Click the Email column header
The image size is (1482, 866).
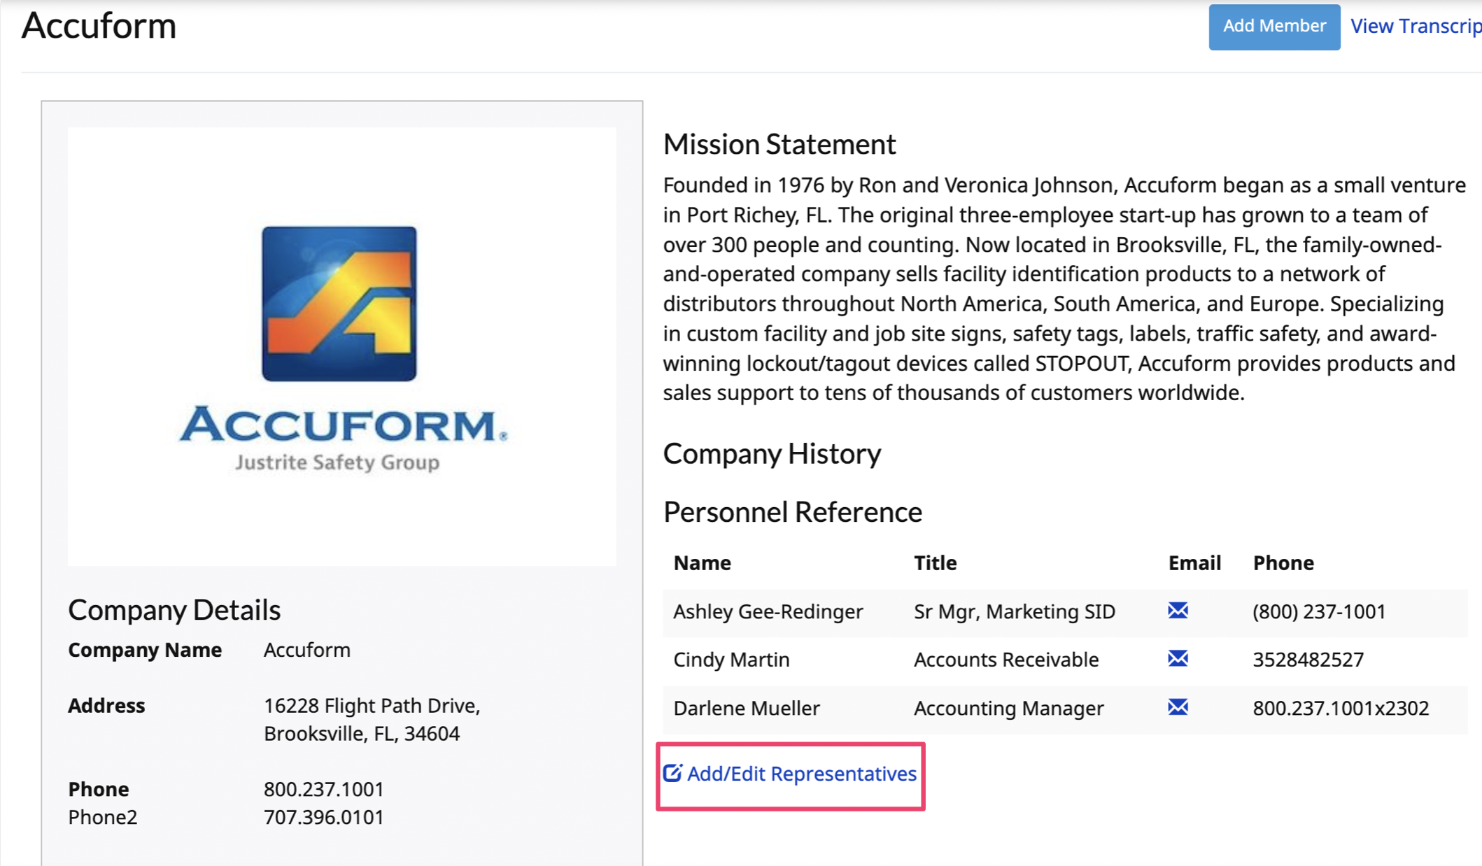coord(1194,563)
